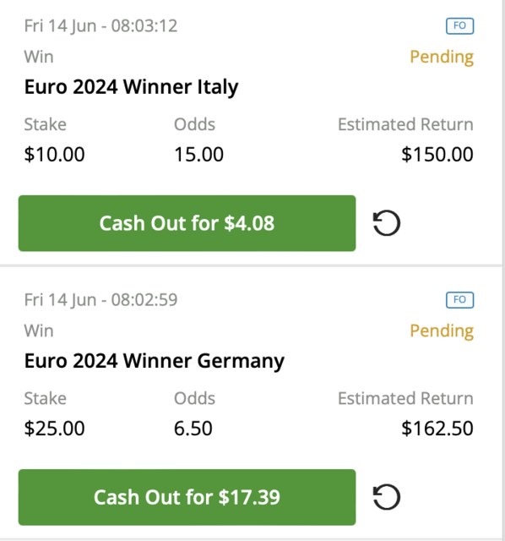The height and width of the screenshot is (541, 505).
Task: Refresh cash out offer for Germany bet
Action: (x=387, y=497)
